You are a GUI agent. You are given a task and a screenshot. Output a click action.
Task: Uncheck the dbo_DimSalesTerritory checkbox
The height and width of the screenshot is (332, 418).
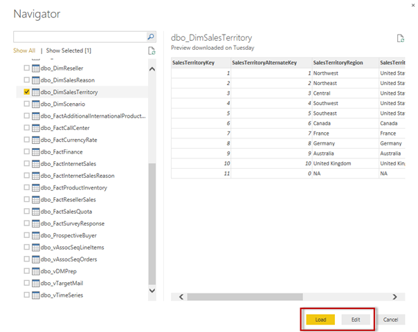26,91
